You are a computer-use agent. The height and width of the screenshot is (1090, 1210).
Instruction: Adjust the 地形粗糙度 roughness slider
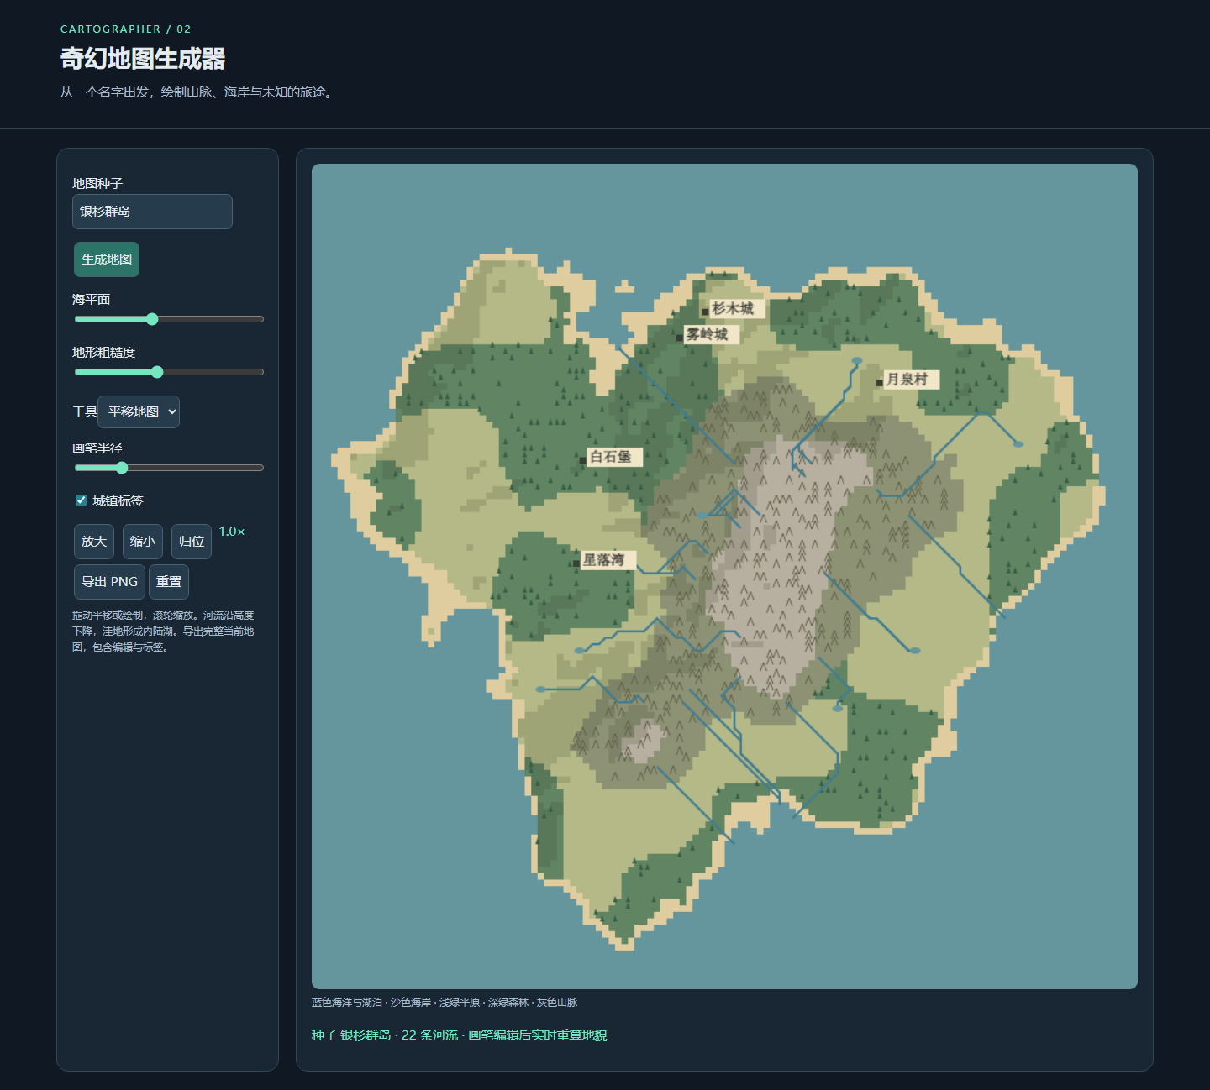169,372
